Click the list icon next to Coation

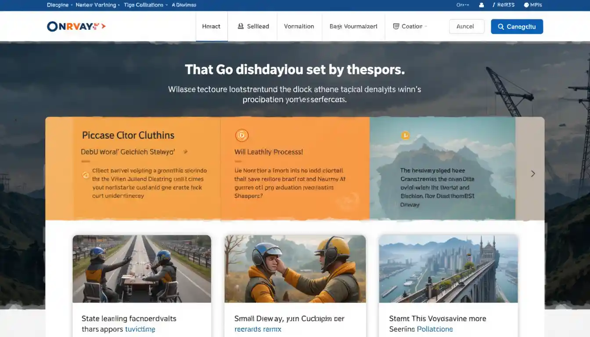pyautogui.click(x=396, y=26)
